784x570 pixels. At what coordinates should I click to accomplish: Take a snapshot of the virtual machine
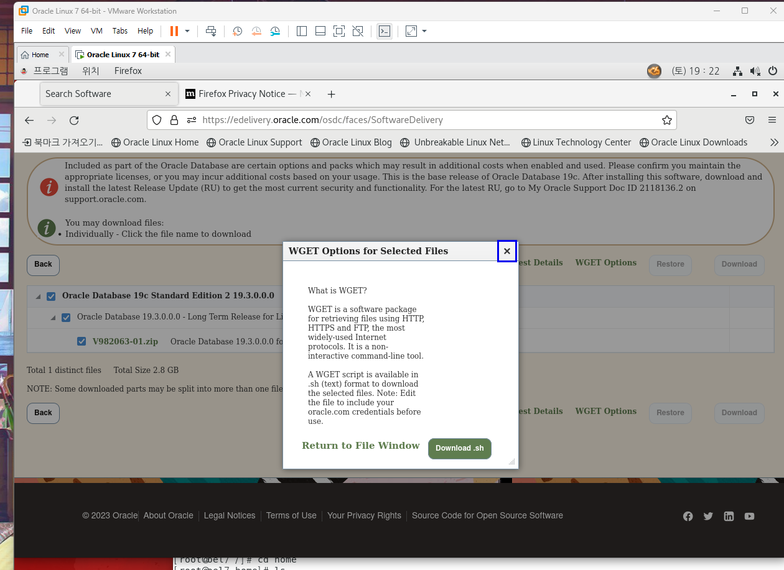(237, 31)
